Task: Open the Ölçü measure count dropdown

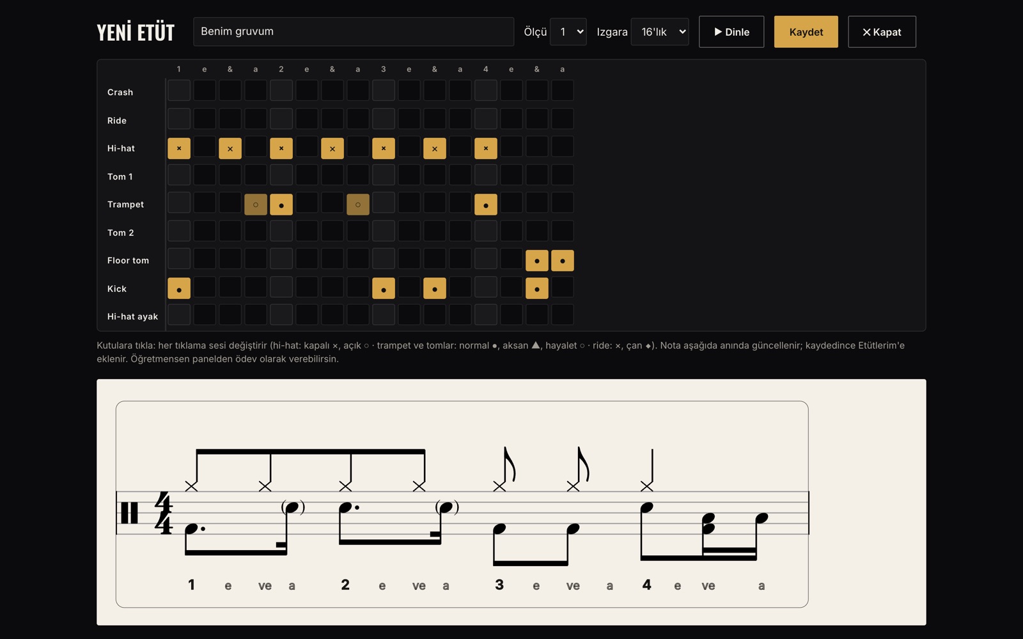Action: tap(568, 32)
